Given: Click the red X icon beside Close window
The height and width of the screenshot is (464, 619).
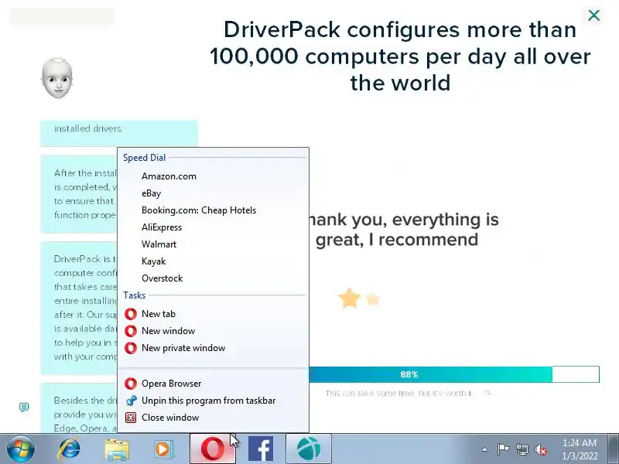Looking at the screenshot, I should (x=131, y=418).
